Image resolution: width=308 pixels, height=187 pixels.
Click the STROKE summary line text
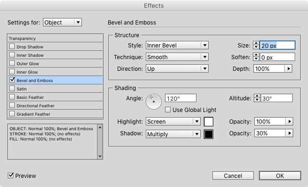point(45,134)
